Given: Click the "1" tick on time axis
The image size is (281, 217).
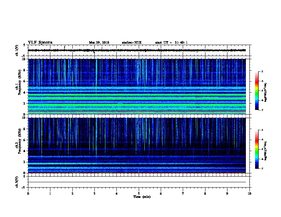Looking at the screenshot, I should [x=50, y=194].
